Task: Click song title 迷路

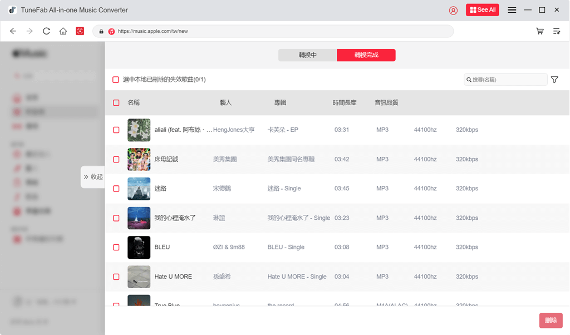Action: [x=160, y=188]
